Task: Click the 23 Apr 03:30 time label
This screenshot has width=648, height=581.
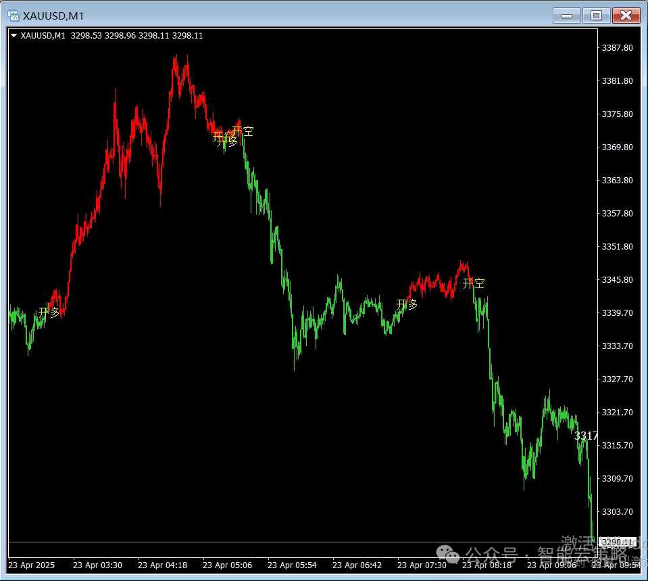Action: coord(97,565)
